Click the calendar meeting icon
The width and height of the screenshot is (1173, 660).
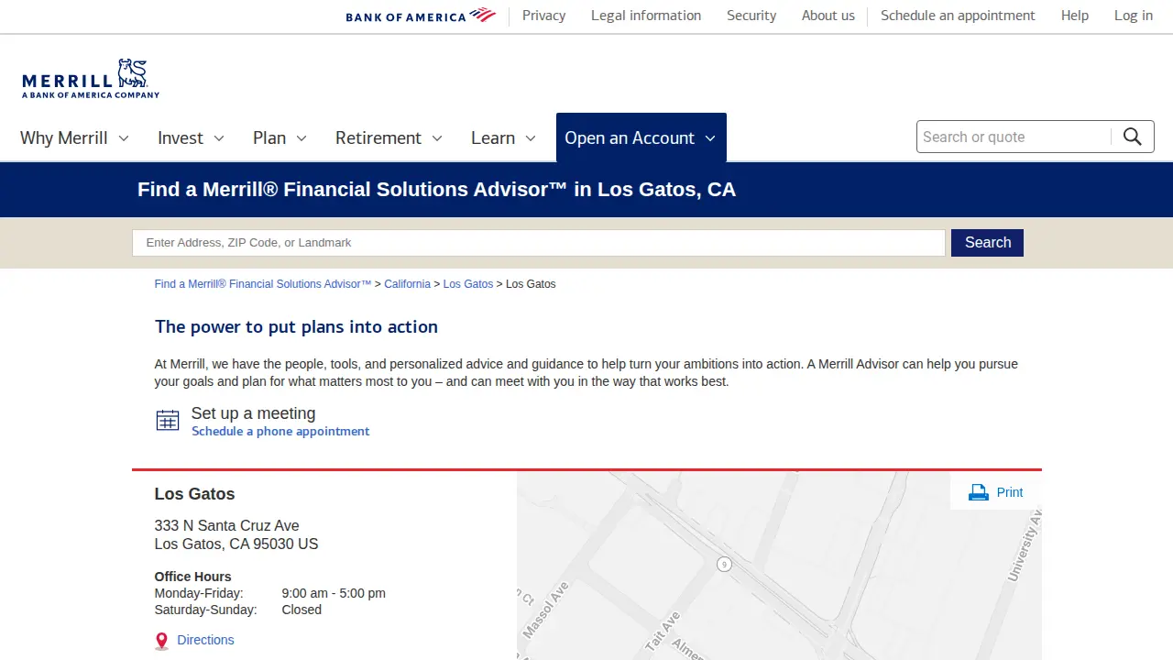pos(168,421)
